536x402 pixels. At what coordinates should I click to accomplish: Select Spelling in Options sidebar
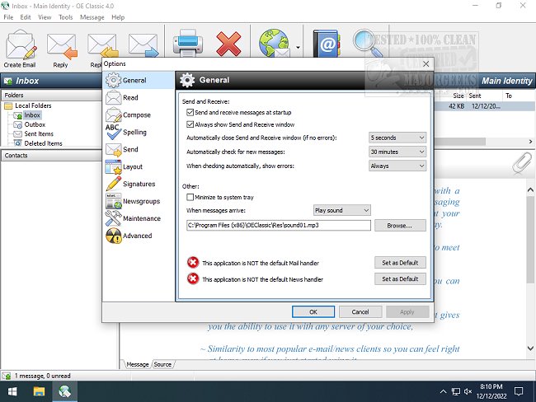coord(139,132)
